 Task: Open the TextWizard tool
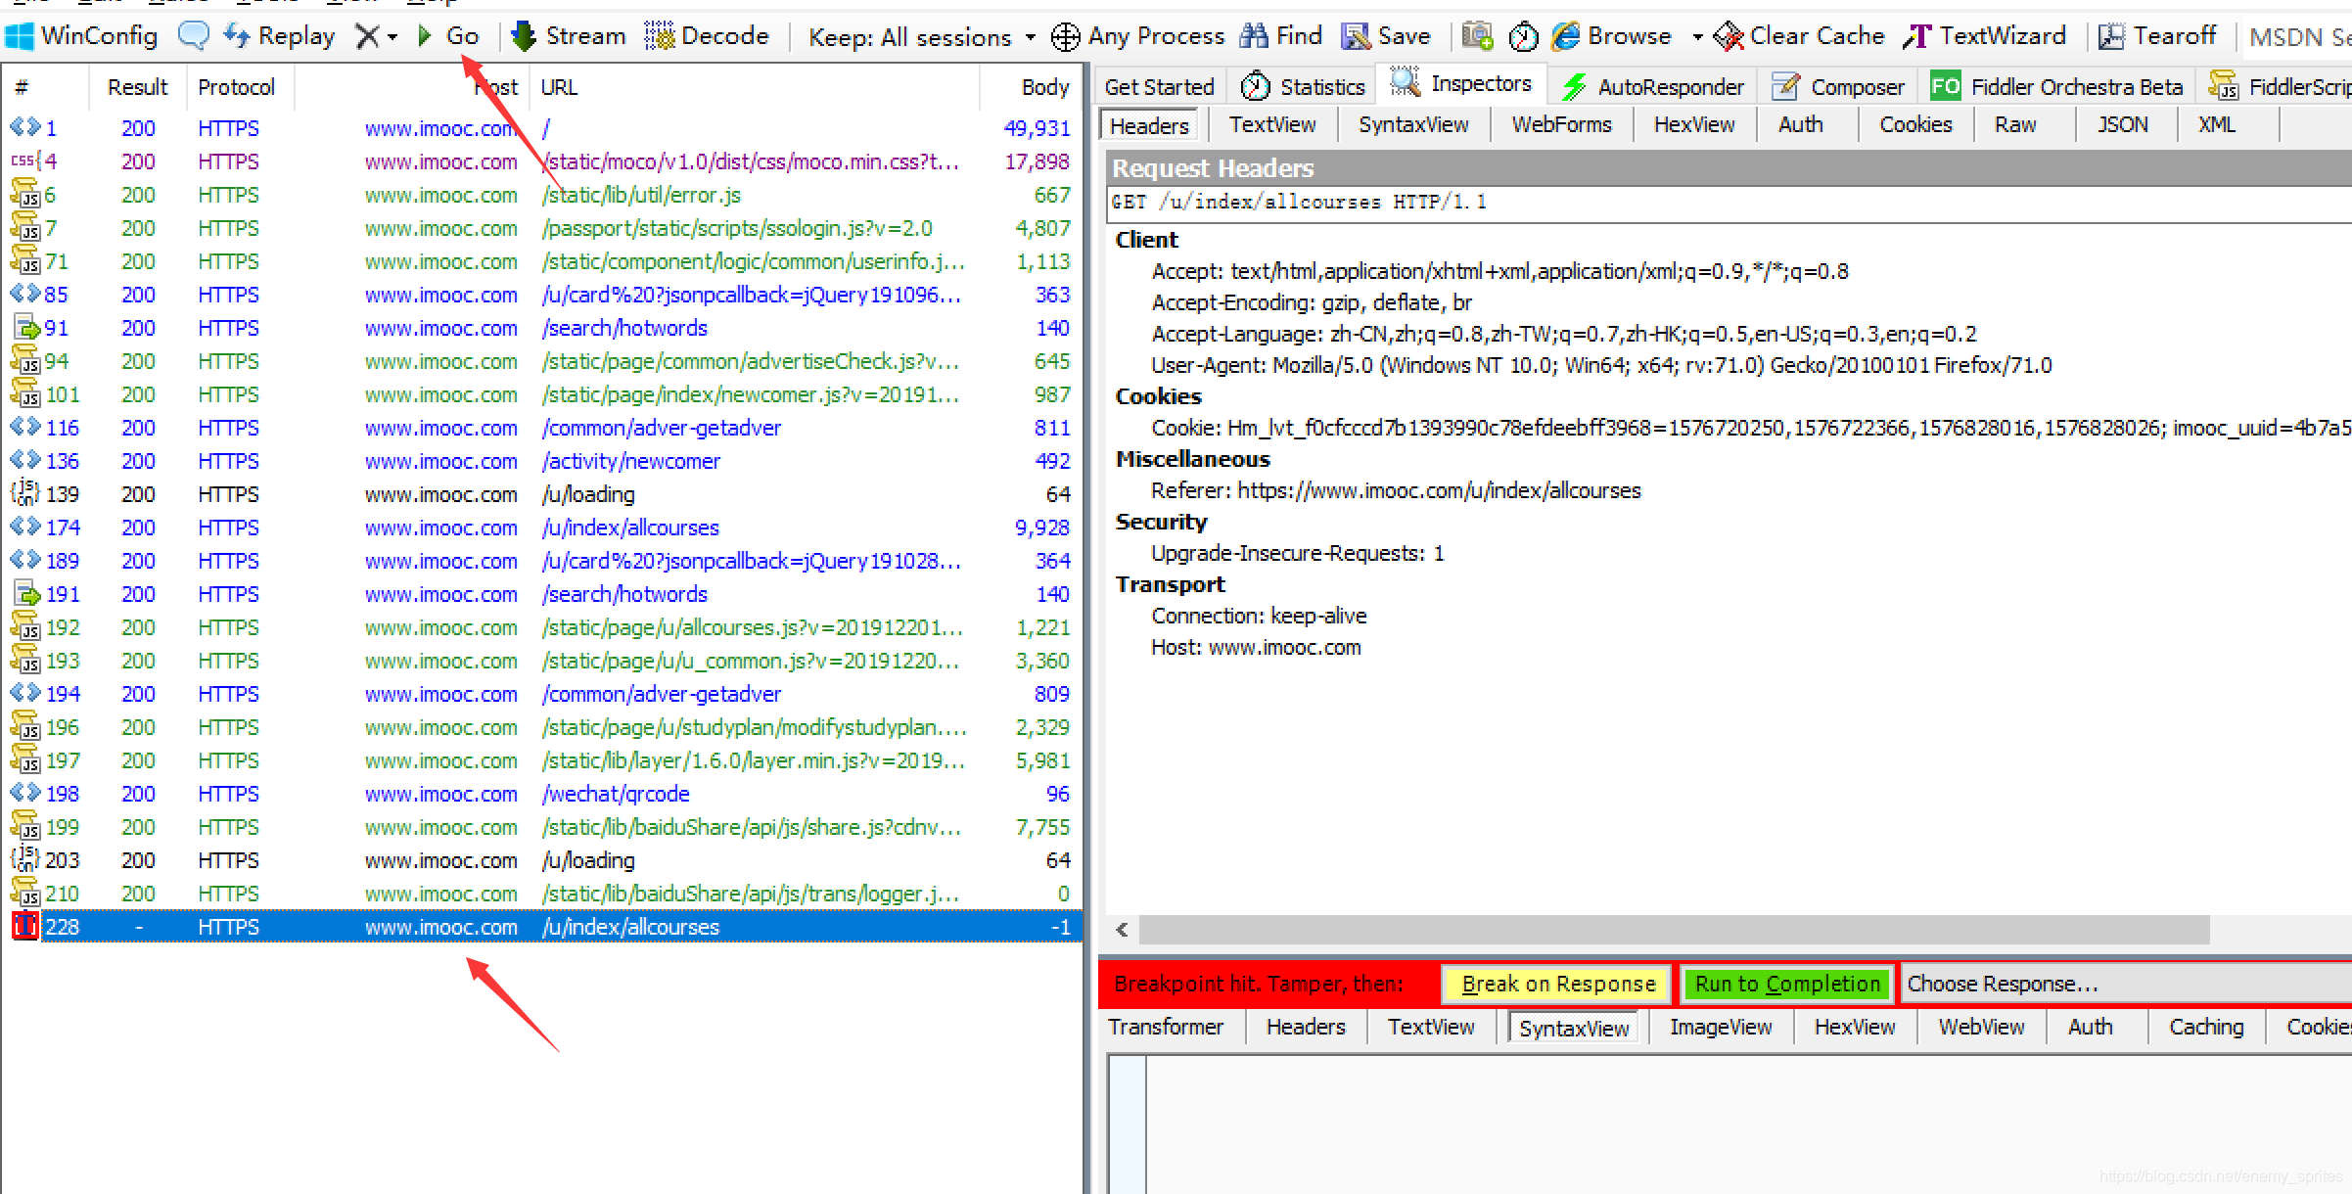click(x=1985, y=36)
